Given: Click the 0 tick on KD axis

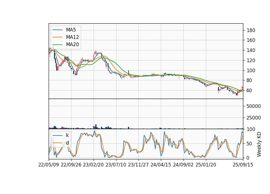Looking at the screenshot, I should 248,158.
